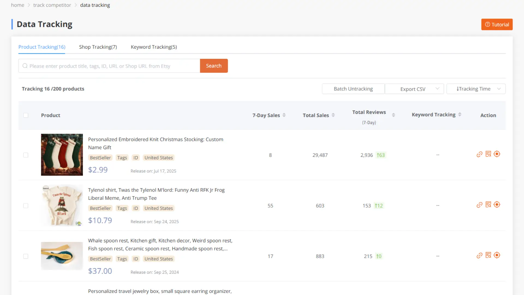This screenshot has height=295, width=524.
Task: Click the search magnifier icon in search field
Action: point(25,66)
